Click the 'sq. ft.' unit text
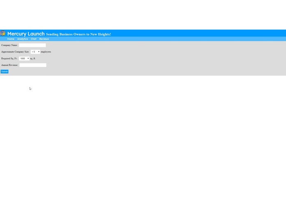Image resolution: width=286 pixels, height=203 pixels. coord(33,58)
